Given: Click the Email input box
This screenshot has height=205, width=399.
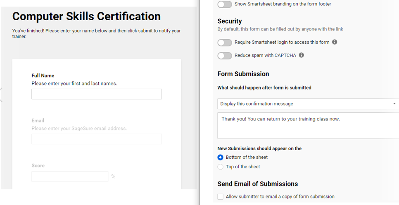Looking at the screenshot, I should coord(97,139).
